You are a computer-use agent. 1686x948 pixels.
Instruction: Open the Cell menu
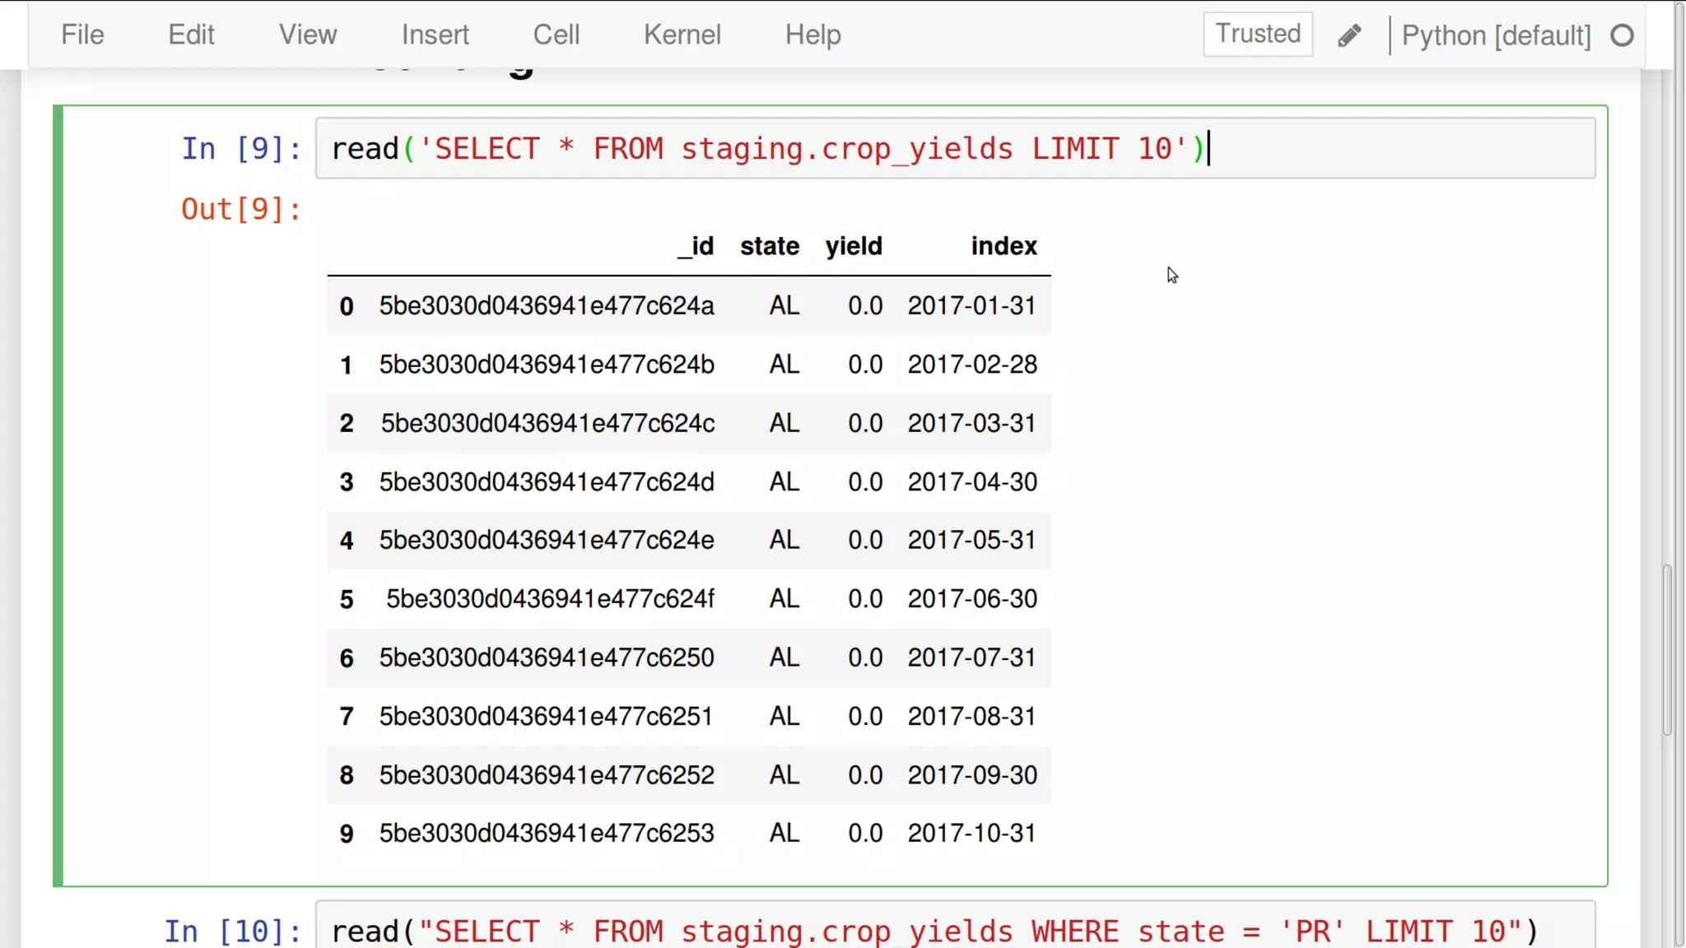[556, 35]
